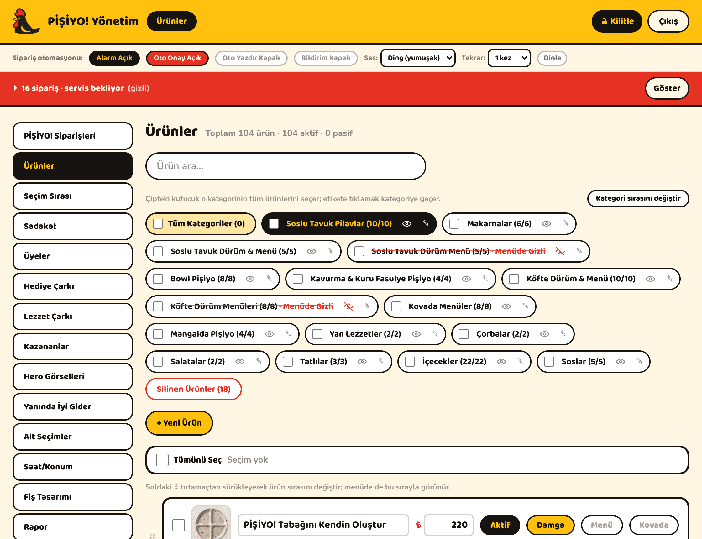The image size is (702, 539).
Task: Click the Kilitle lock button
Action: pos(617,21)
